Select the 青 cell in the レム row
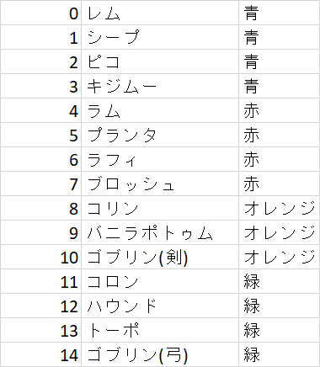The image size is (320, 367). coord(280,13)
